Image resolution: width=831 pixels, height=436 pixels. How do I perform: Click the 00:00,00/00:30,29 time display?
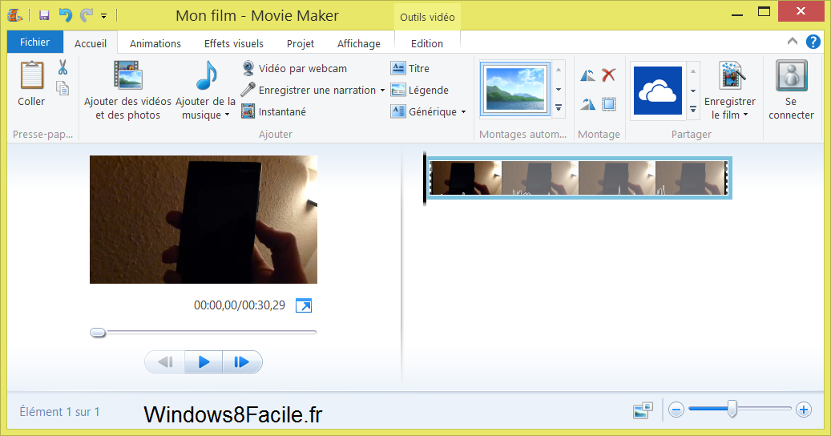click(240, 305)
